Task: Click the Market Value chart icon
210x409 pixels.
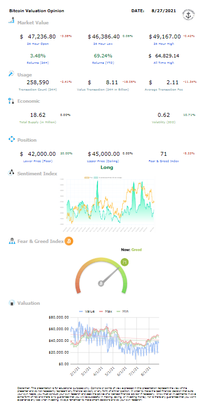Action: tap(12, 20)
